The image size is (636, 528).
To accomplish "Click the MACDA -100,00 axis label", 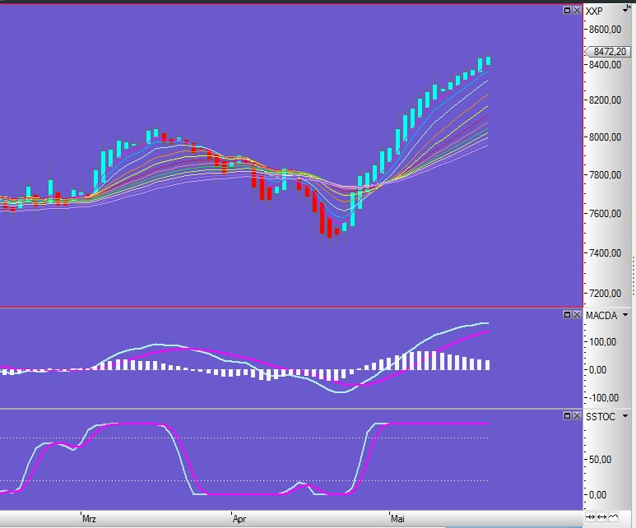I will pyautogui.click(x=603, y=397).
